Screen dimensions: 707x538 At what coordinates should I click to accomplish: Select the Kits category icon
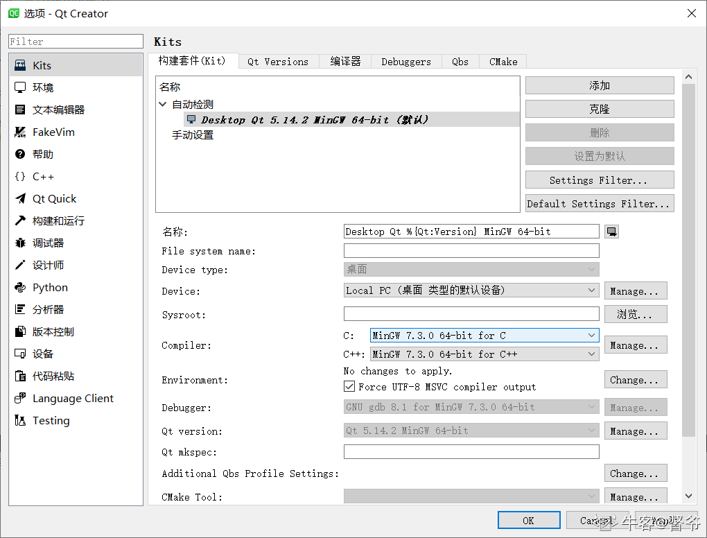pyautogui.click(x=20, y=65)
